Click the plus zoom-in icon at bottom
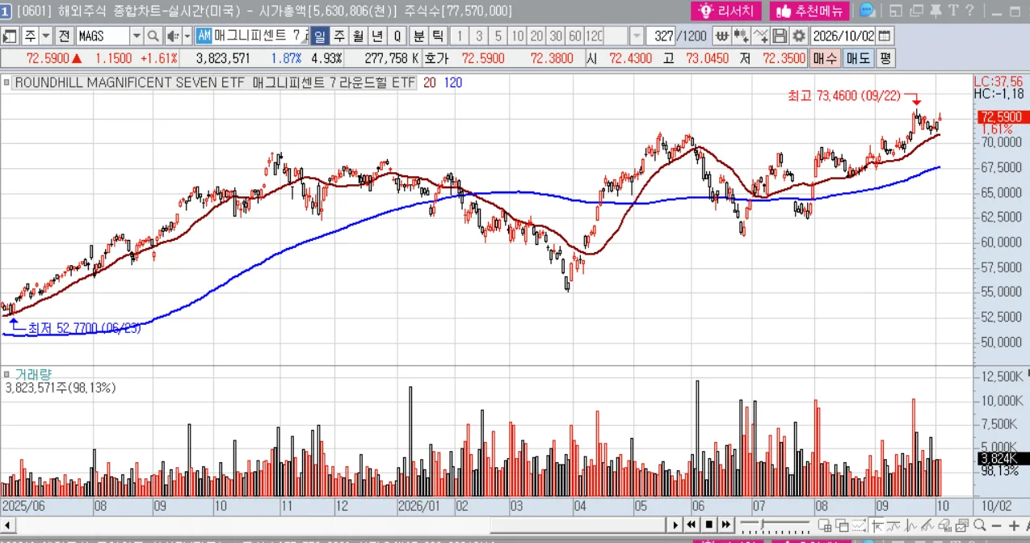Image resolution: width=1030 pixels, height=543 pixels. tap(1015, 525)
